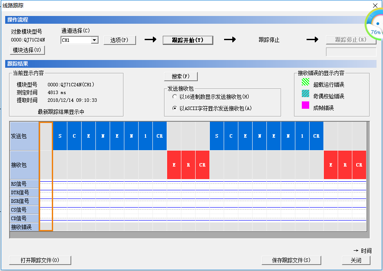Click 打开跟踪文件(O) to open trace file

coord(40,260)
